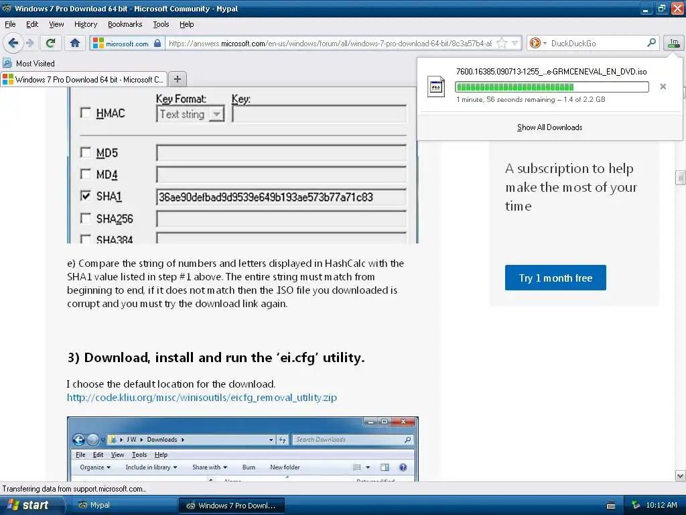Click the change view icon in the picture
686x515 pixels.
(x=358, y=467)
